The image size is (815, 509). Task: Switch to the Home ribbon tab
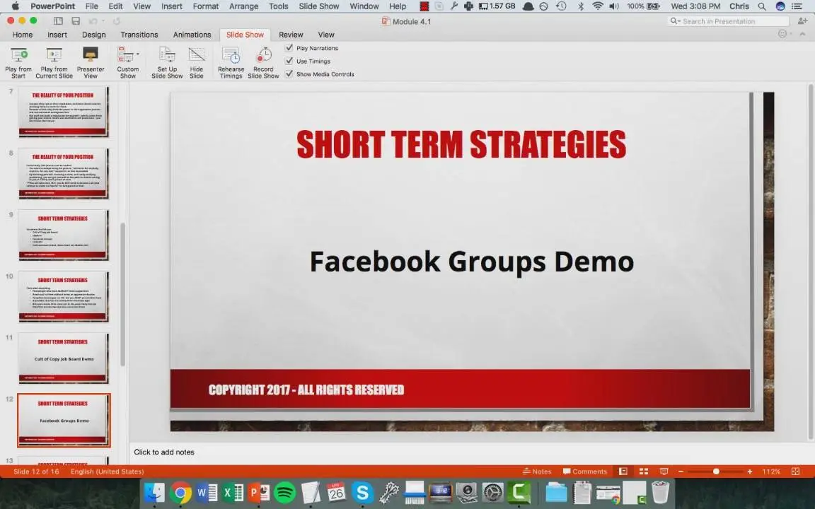[x=23, y=35]
